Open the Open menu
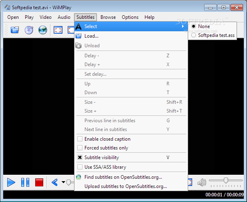The height and width of the screenshot is (202, 247). pyautogui.click(x=13, y=17)
